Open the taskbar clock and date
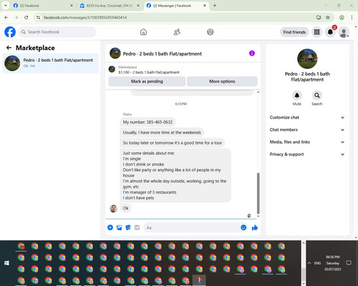Screen dimensions: 358x286 pyautogui.click(x=333, y=263)
